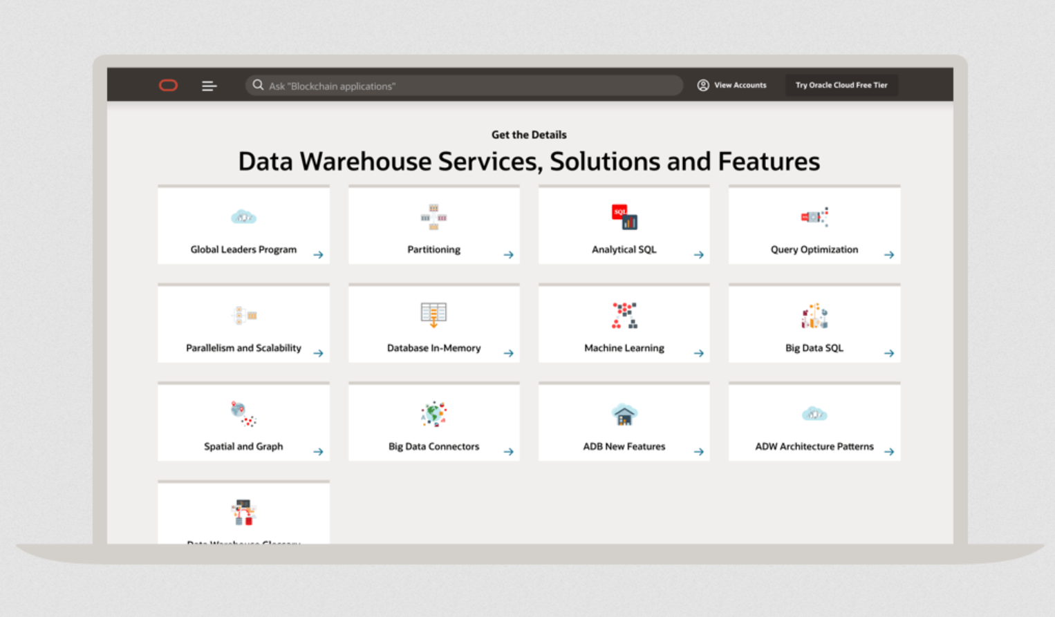Open View Accounts link
This screenshot has width=1055, height=617.
[740, 85]
